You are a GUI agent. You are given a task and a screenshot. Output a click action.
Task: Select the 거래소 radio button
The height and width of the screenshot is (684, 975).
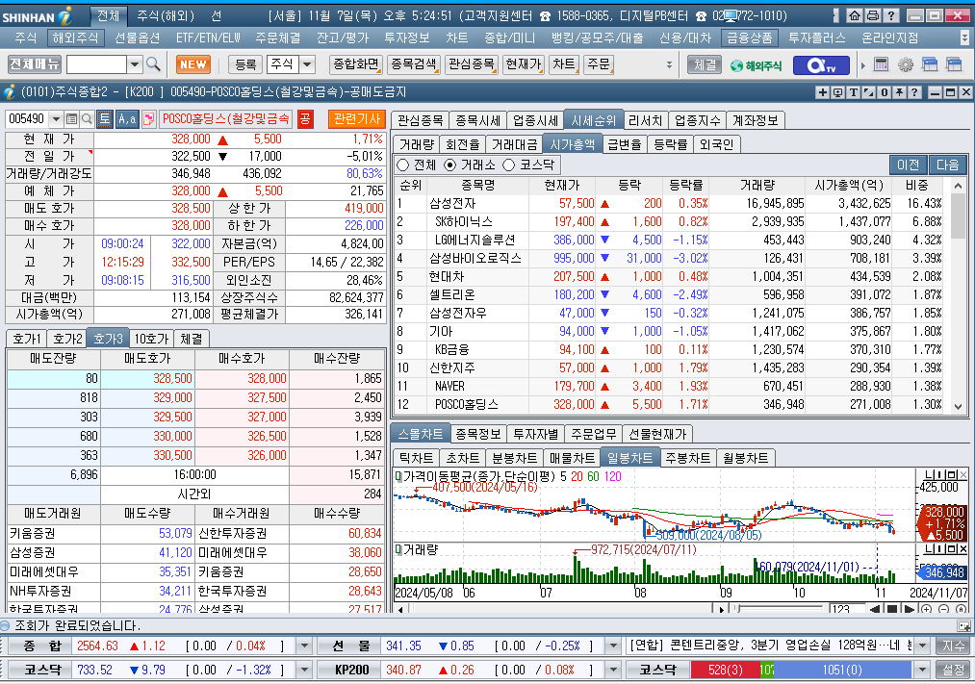(x=450, y=165)
